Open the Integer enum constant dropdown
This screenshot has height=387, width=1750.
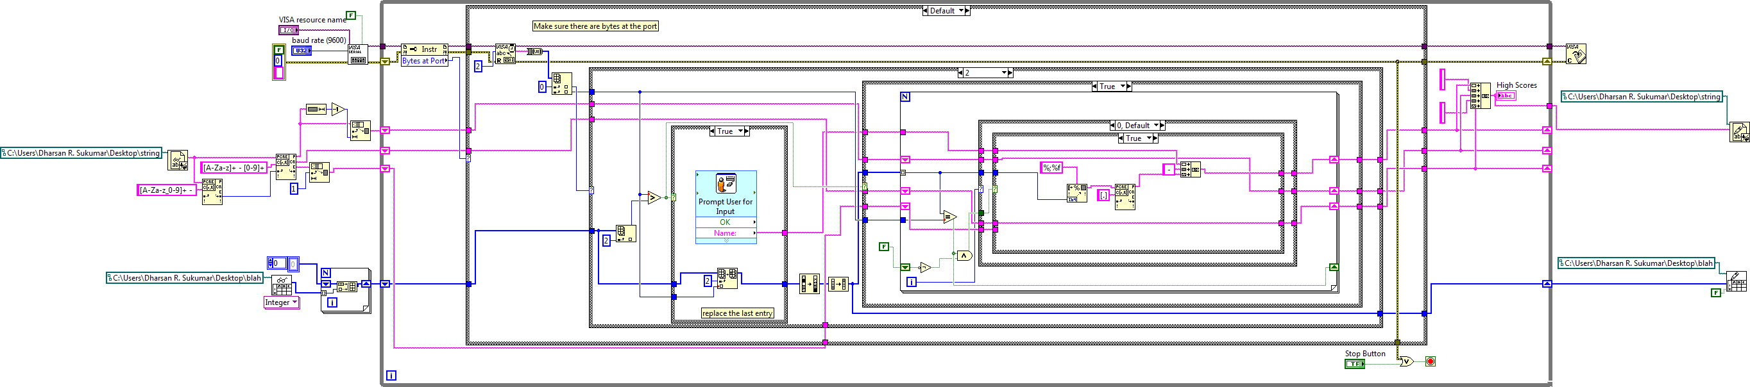coord(281,303)
